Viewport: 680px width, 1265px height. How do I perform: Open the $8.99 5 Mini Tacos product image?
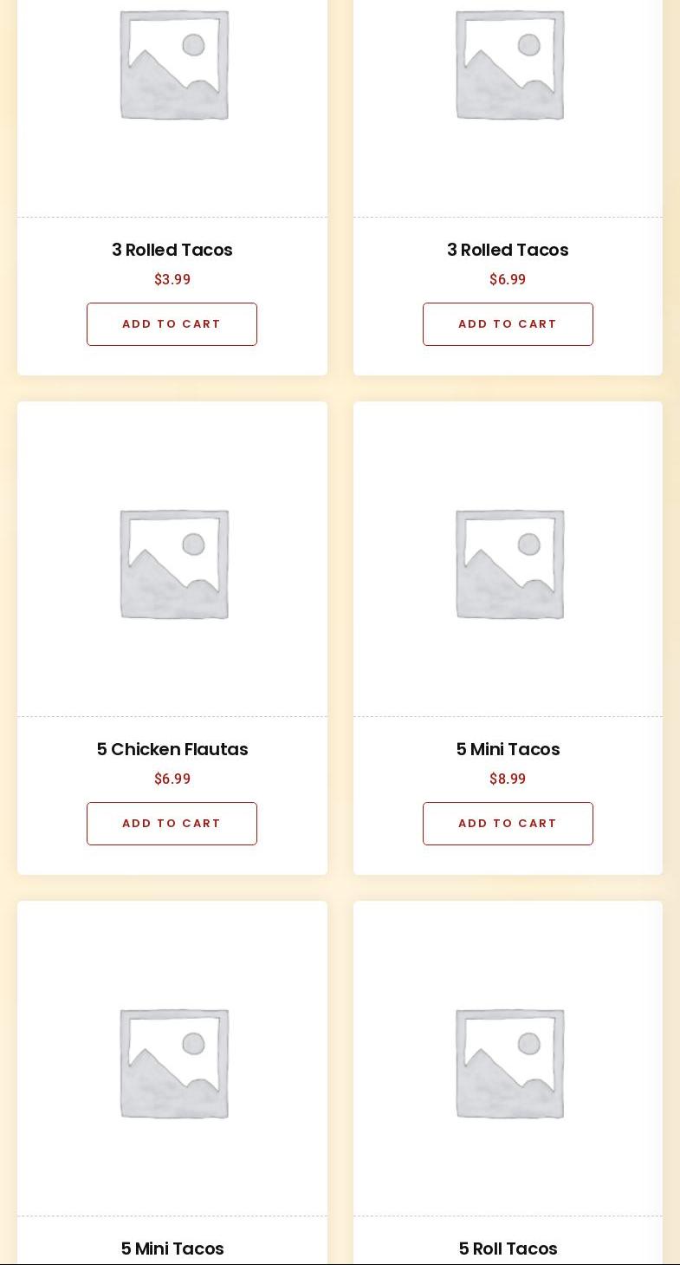pos(509,564)
